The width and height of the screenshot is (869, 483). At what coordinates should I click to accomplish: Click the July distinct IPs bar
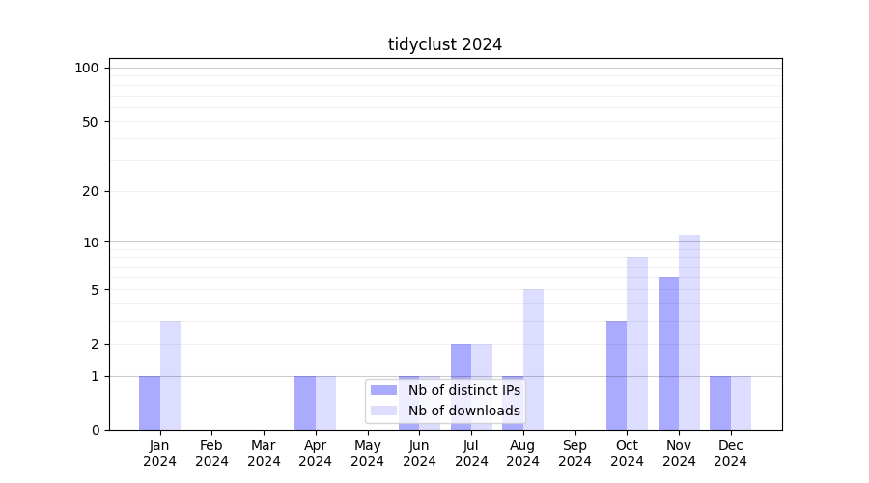tap(461, 386)
